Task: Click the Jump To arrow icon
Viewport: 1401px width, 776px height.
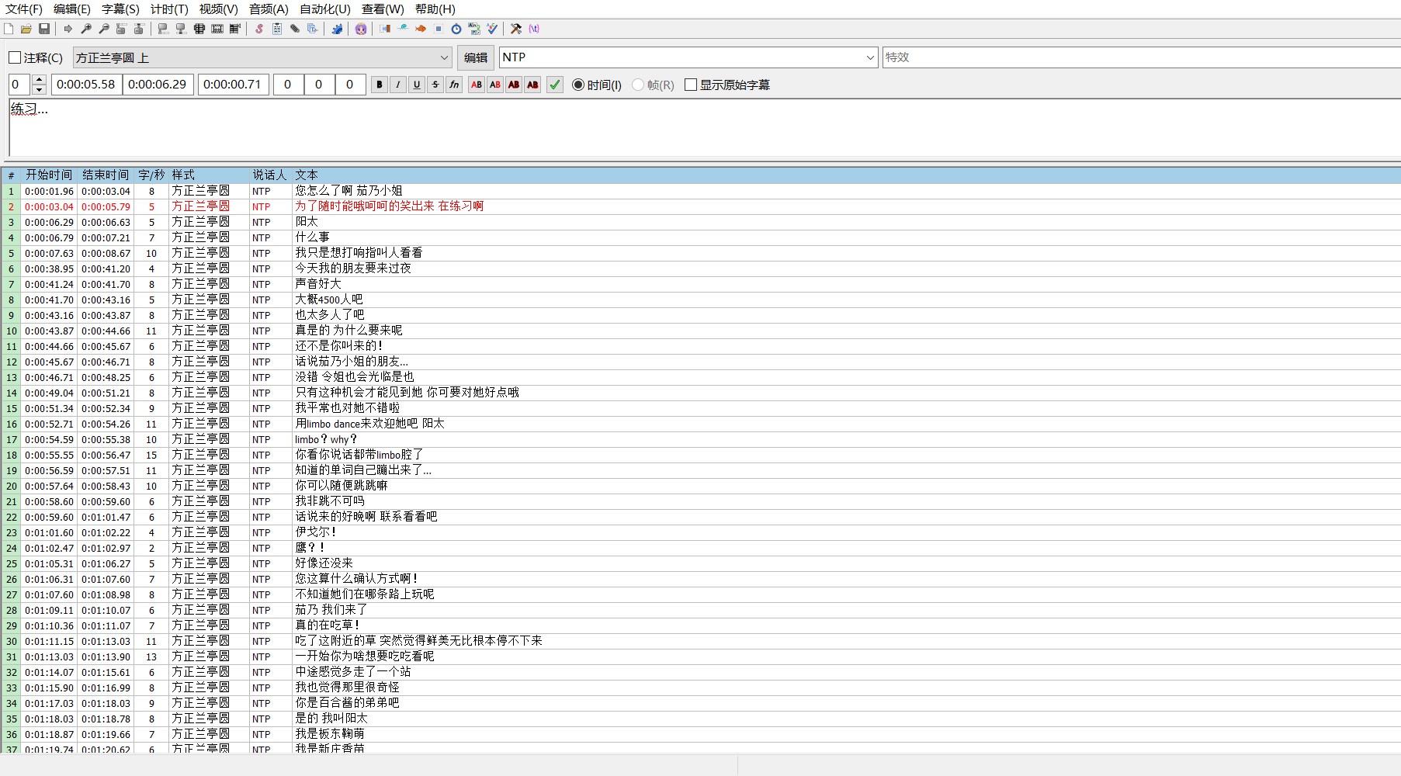Action: point(68,29)
